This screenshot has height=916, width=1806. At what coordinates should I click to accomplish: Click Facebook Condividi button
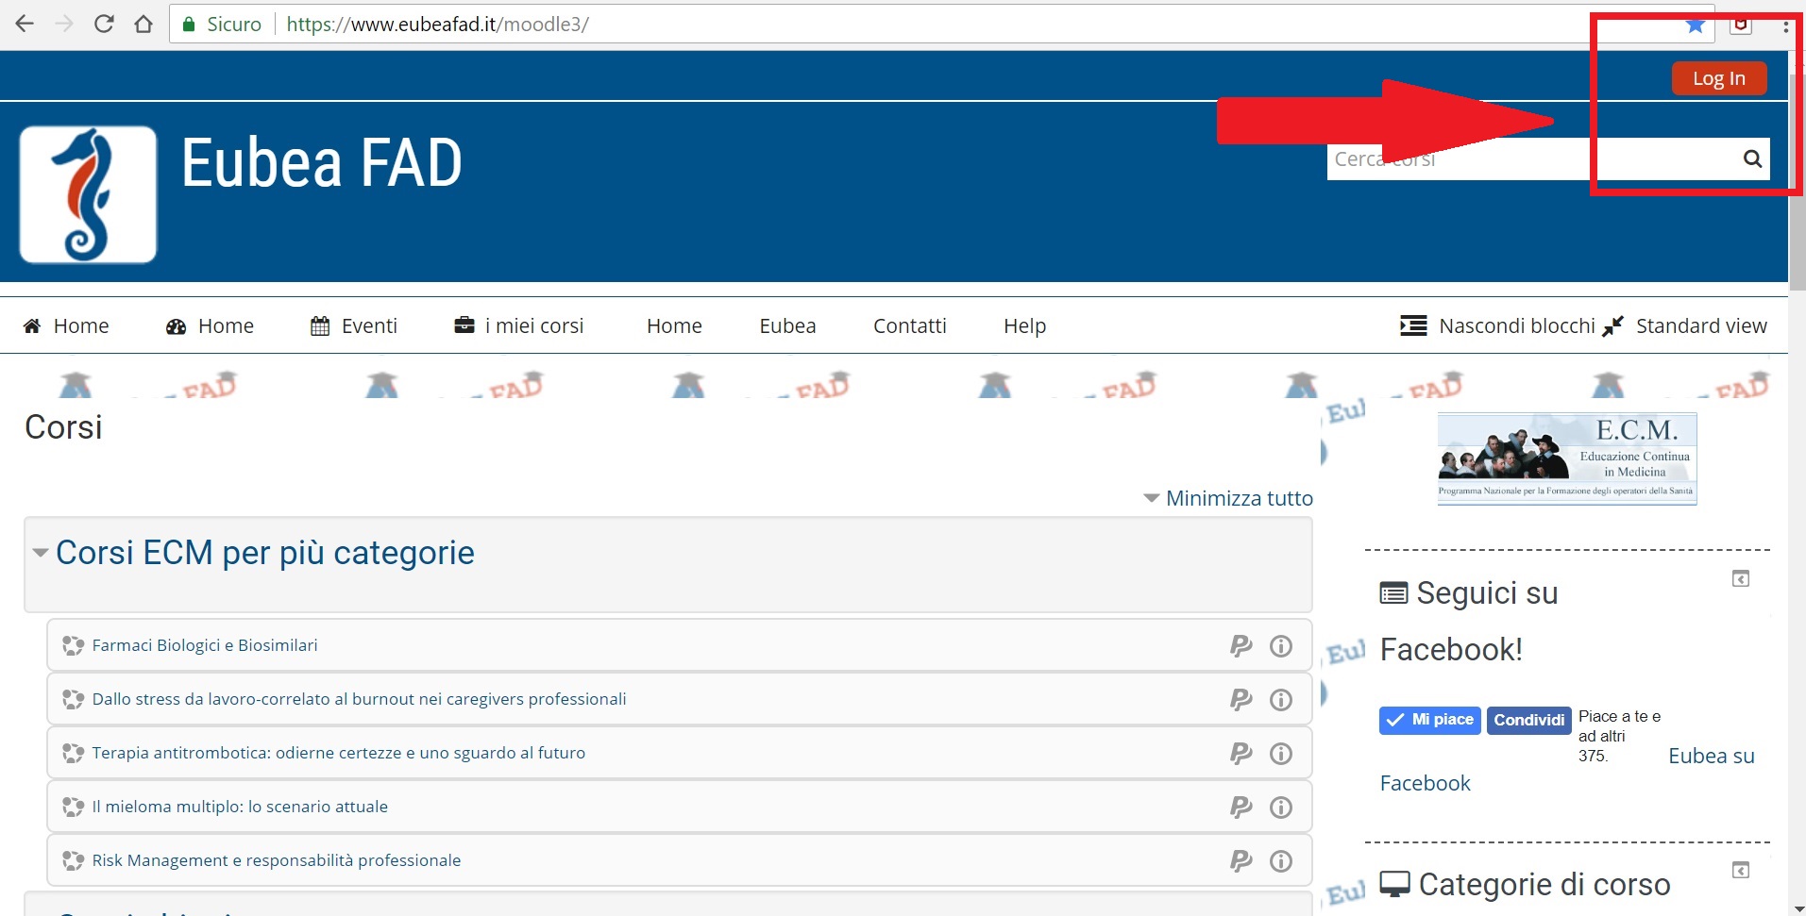(1528, 720)
